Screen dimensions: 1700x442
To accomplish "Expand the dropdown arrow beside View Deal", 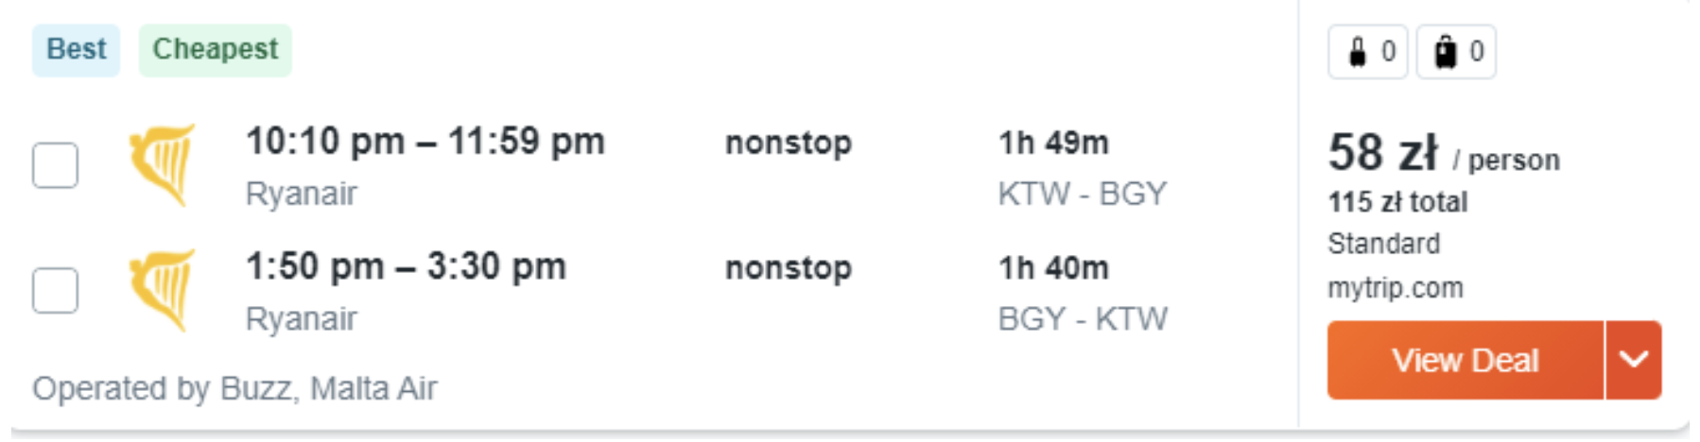I will (1633, 360).
